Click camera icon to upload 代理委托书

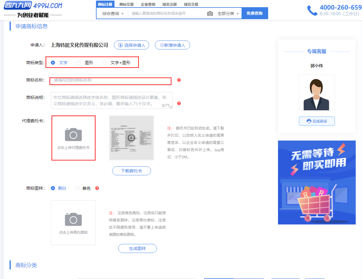tap(73, 135)
